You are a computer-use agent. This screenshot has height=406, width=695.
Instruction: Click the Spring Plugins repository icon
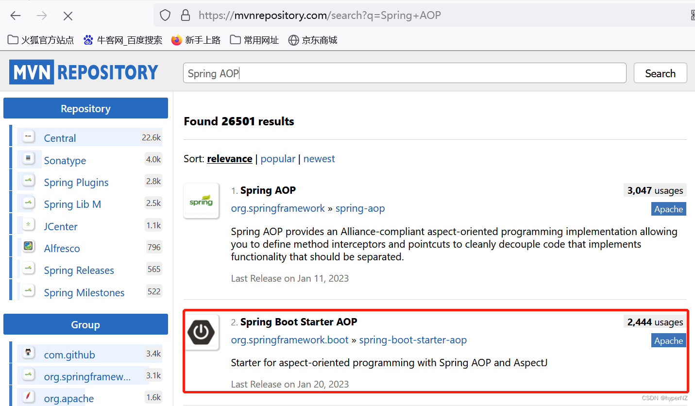click(x=28, y=181)
